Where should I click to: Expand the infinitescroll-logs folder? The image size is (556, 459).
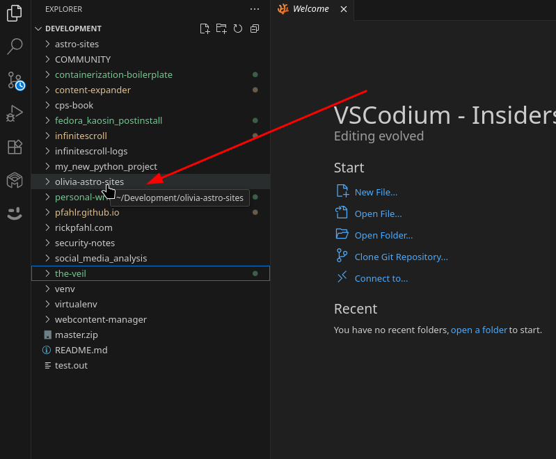151,152
